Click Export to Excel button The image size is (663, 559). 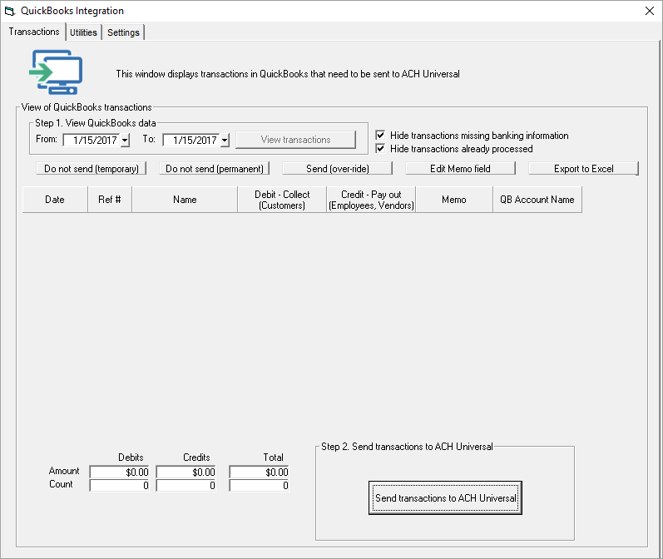583,168
